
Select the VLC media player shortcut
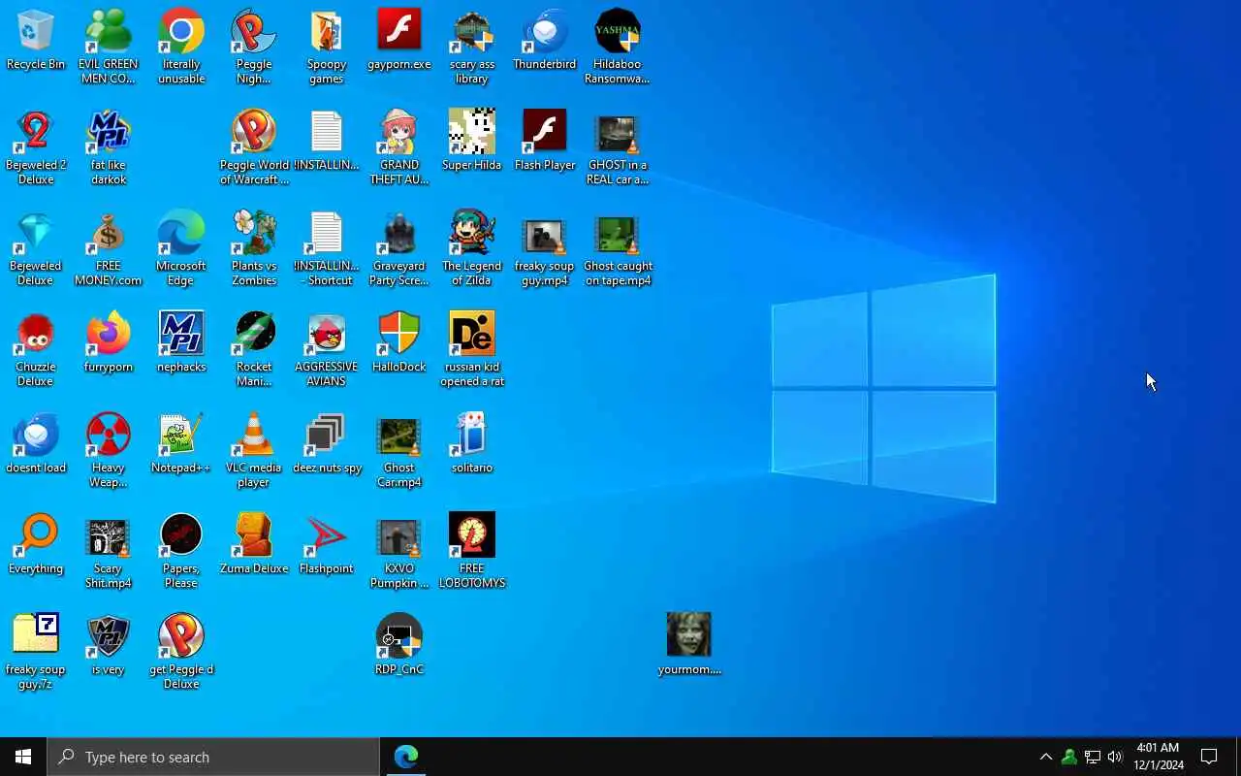tap(254, 436)
